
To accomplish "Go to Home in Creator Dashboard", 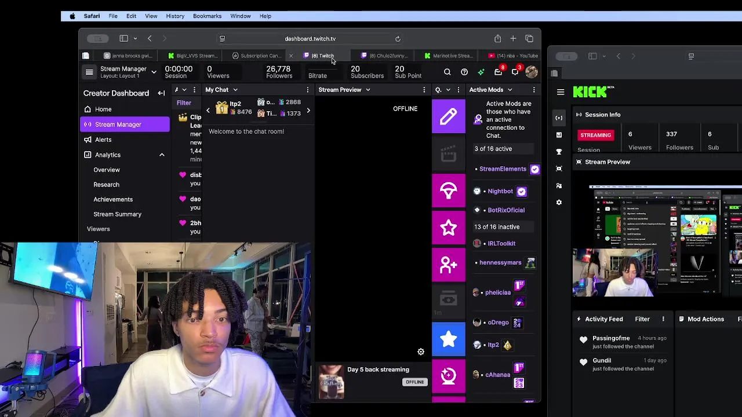I will [125, 109].
